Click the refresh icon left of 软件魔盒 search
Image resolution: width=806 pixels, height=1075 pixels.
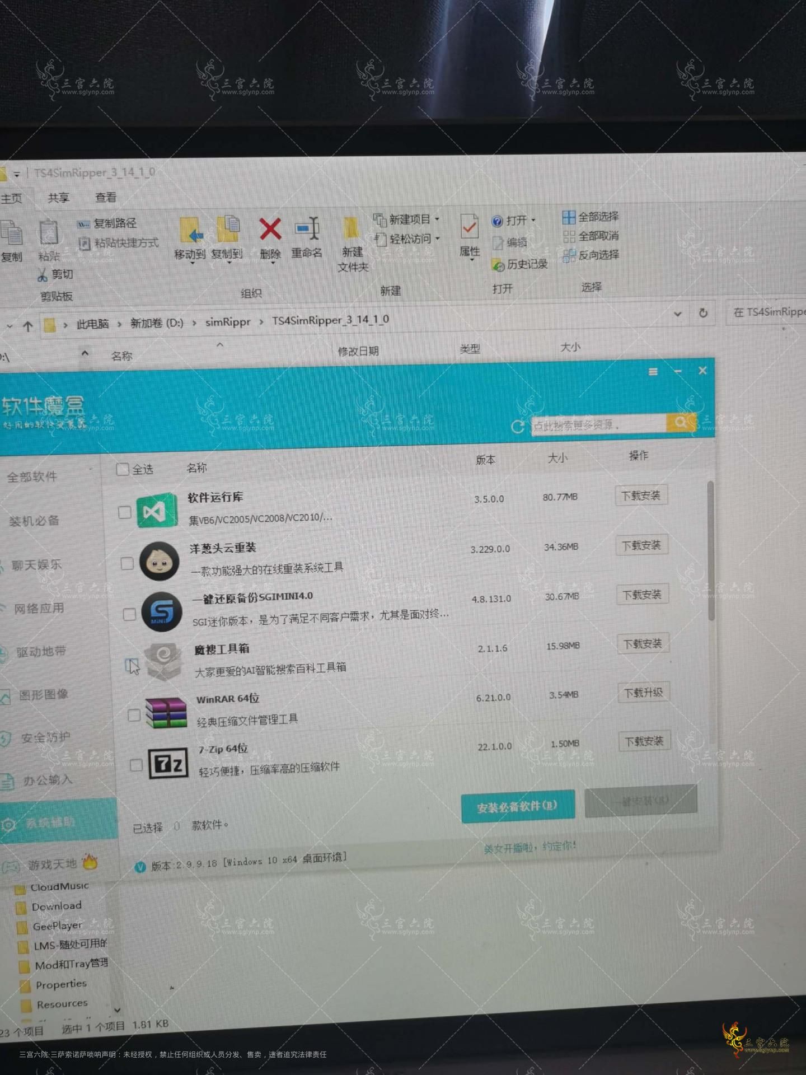tap(518, 427)
